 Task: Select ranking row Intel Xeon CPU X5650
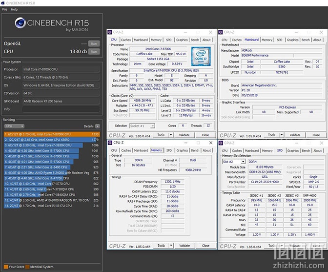pos(52,140)
